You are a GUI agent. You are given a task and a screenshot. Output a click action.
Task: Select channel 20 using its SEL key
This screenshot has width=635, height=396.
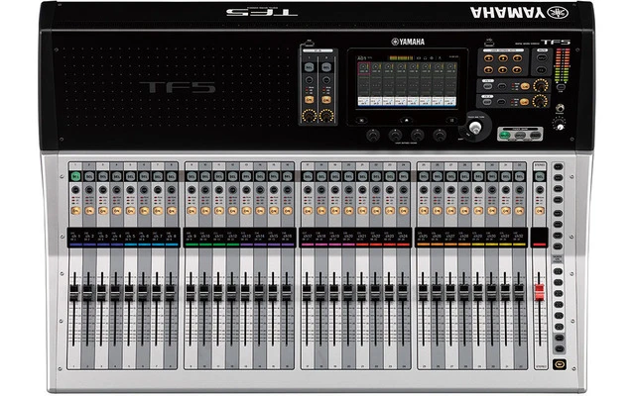point(348,176)
